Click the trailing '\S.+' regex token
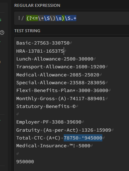 point(71,18)
